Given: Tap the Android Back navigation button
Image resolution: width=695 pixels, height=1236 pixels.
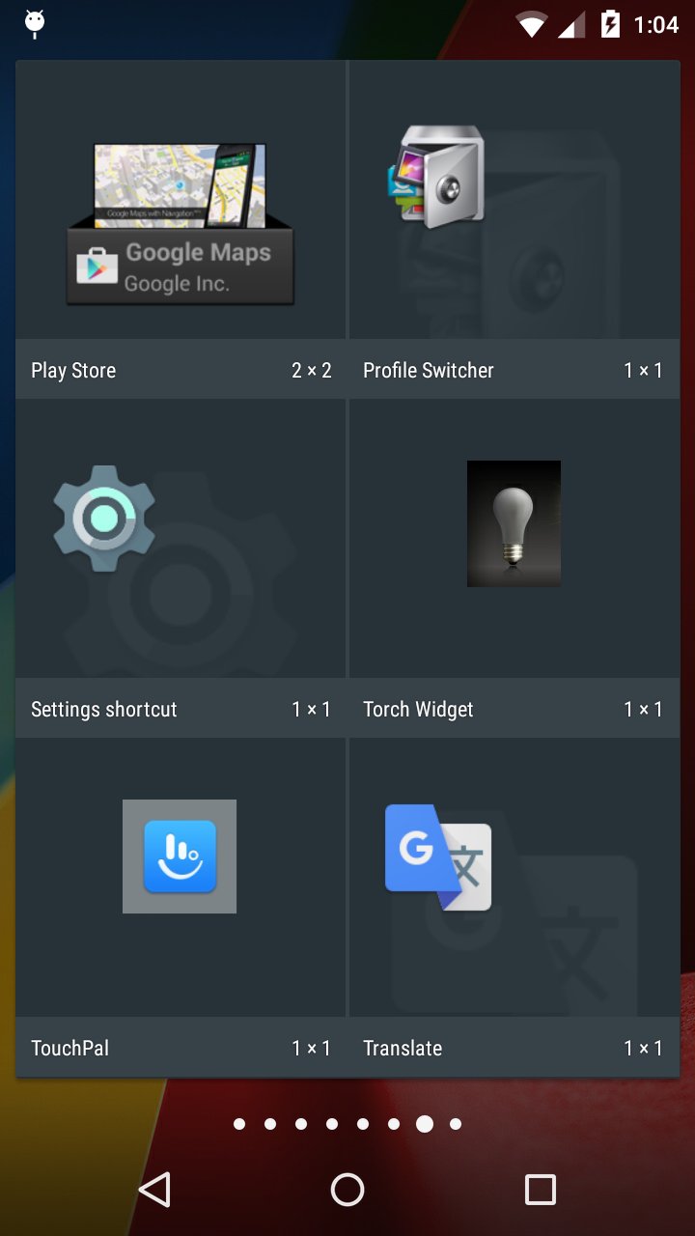Looking at the screenshot, I should (x=155, y=1190).
